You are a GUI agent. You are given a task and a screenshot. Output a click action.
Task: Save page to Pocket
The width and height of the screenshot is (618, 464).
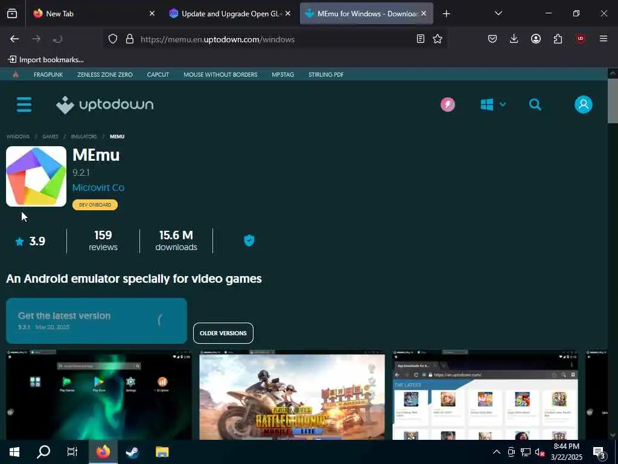492,39
